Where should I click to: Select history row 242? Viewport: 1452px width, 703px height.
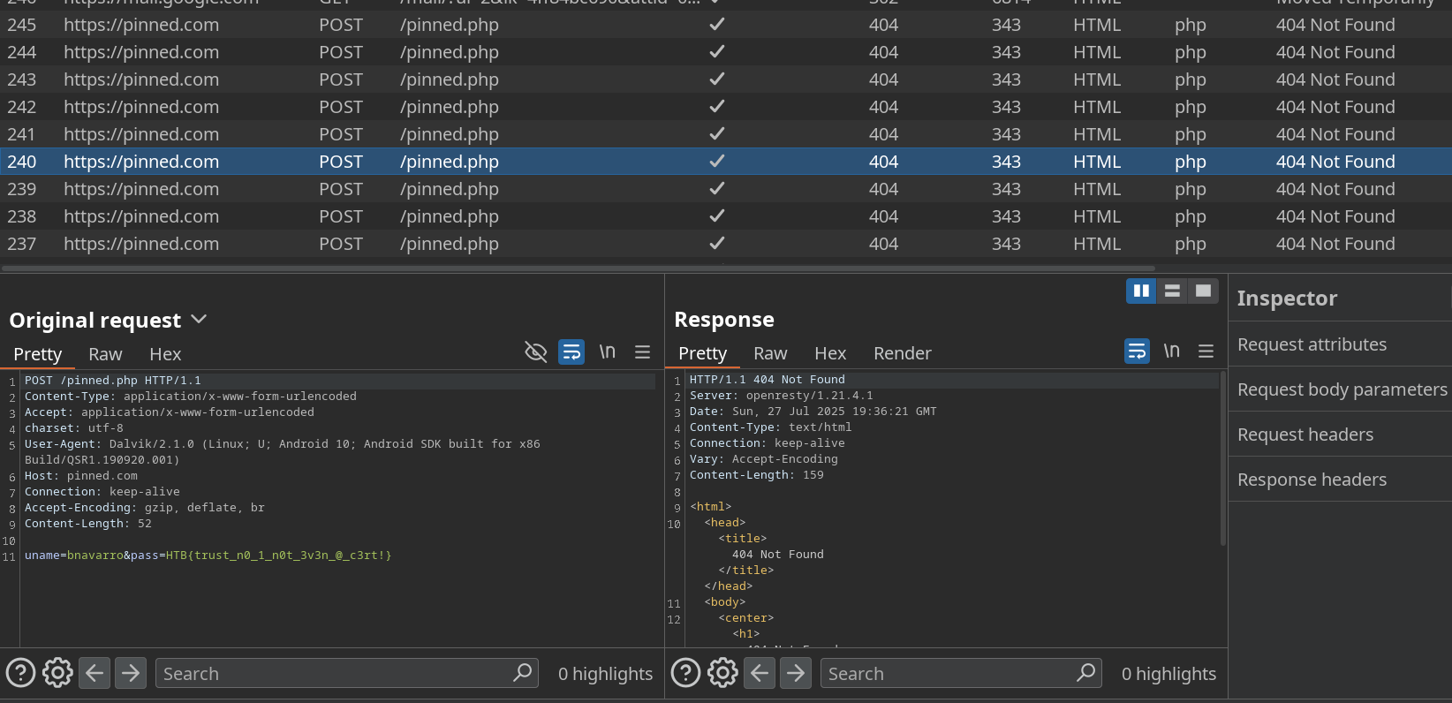click(726, 107)
